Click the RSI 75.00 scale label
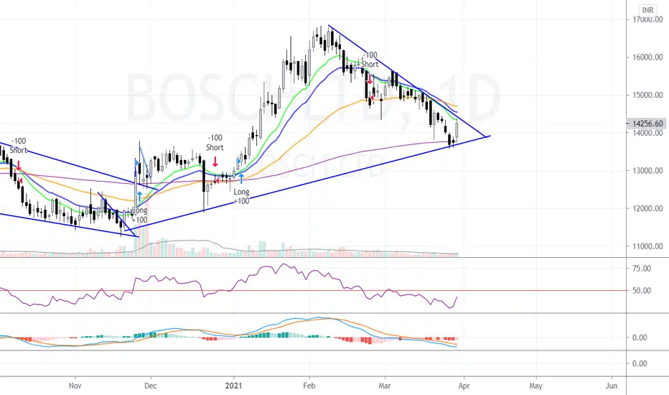This screenshot has width=669, height=395. (642, 268)
